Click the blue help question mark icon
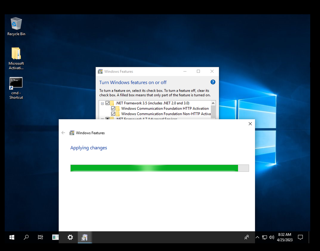 [213, 82]
